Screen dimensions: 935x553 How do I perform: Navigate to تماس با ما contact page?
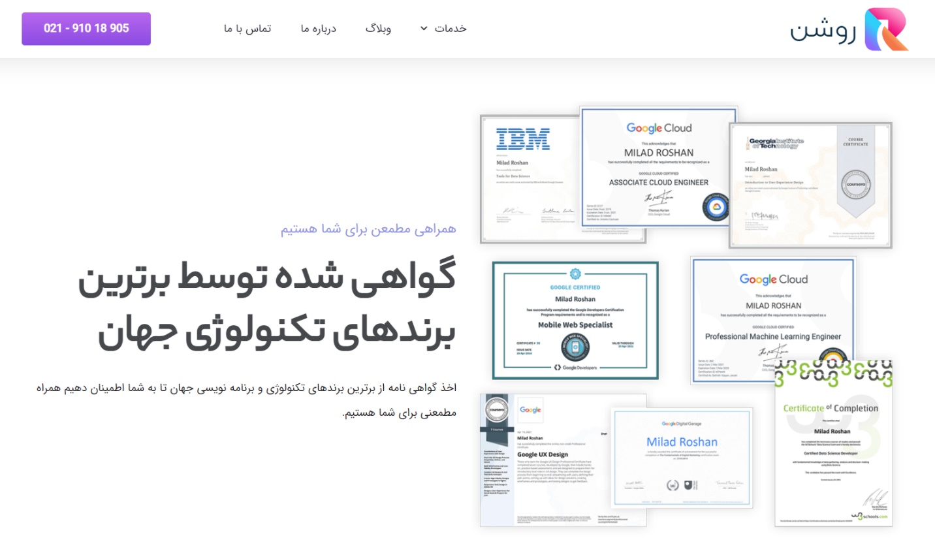247,29
